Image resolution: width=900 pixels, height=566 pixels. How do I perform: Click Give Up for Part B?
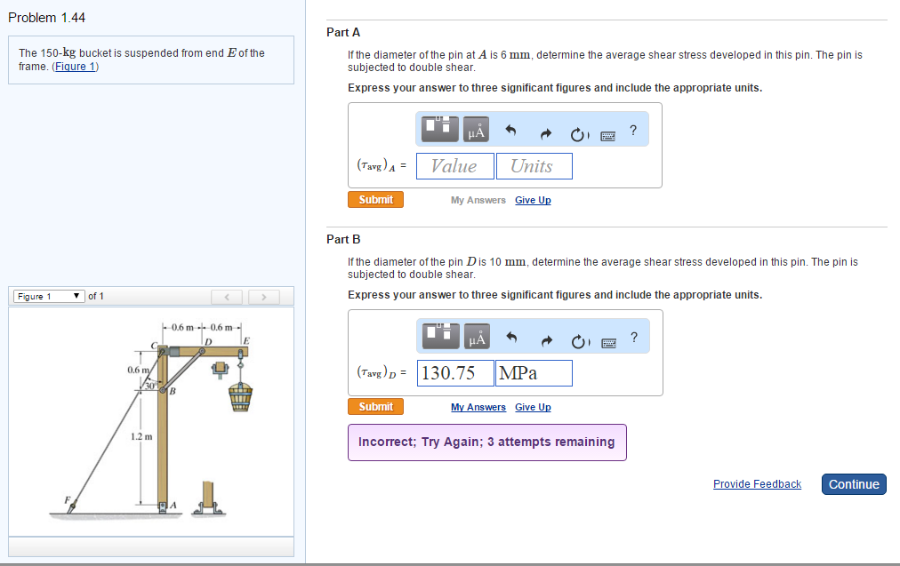pyautogui.click(x=532, y=407)
